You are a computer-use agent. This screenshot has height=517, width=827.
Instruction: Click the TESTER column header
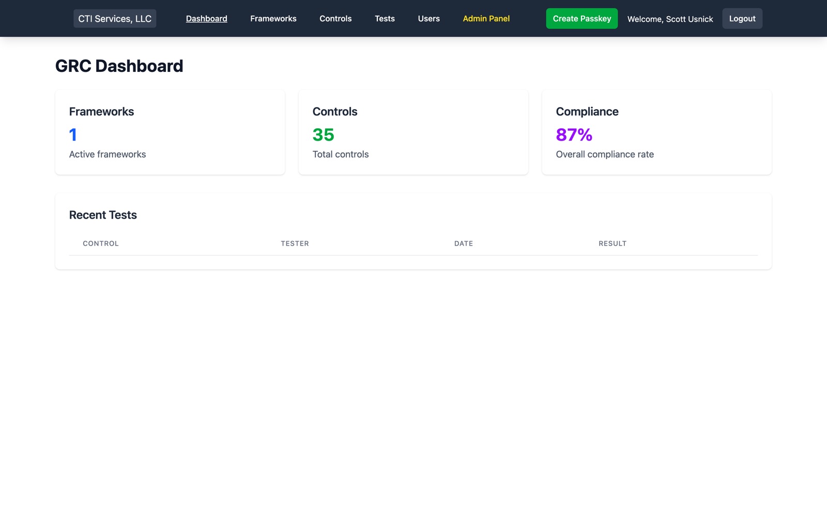(x=295, y=244)
